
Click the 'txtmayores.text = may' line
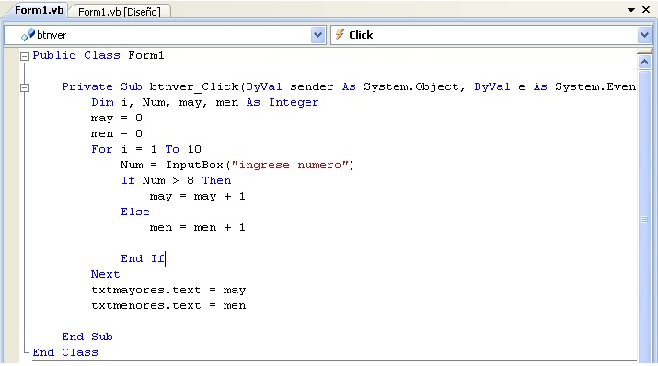pos(168,290)
